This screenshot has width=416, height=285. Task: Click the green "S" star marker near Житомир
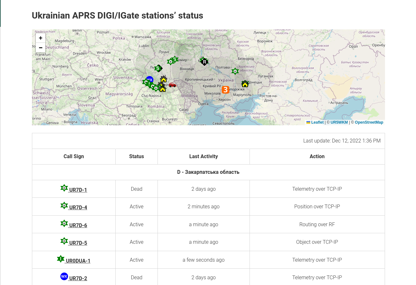(174, 60)
